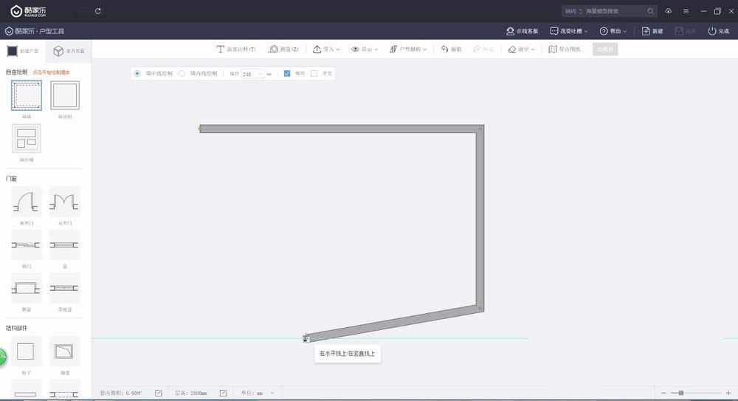This screenshot has height=401, width=738.
Task: Select wall centerline drawing (墙中线绘制) radio
Action: pos(137,74)
